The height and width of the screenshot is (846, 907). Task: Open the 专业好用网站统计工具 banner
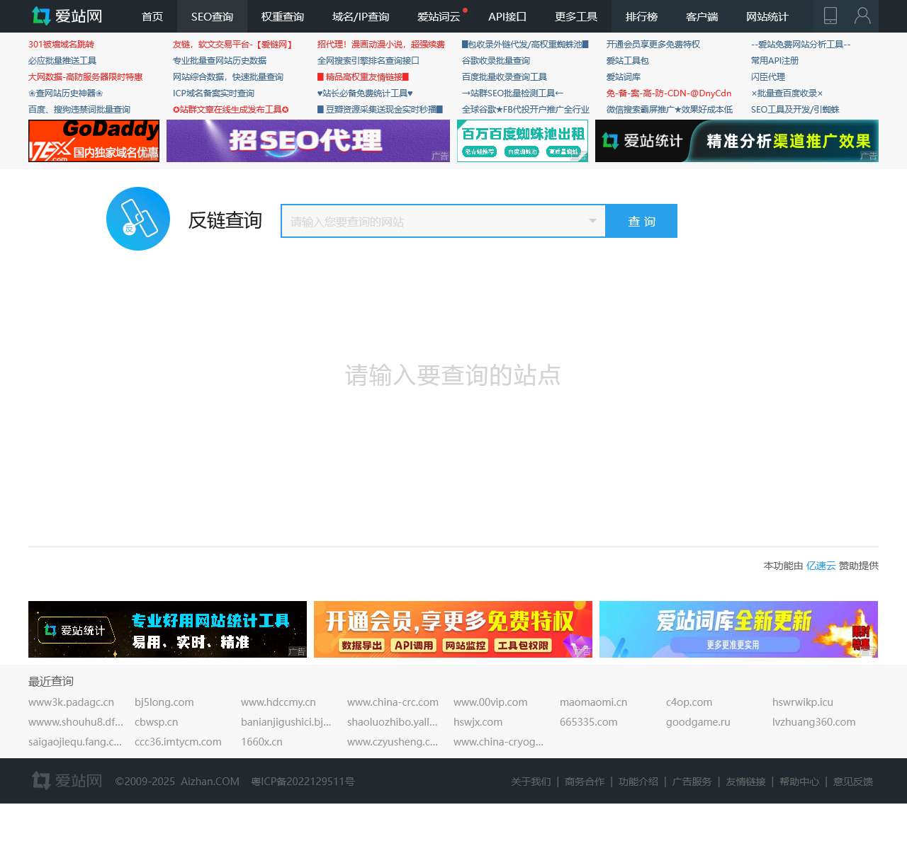167,629
